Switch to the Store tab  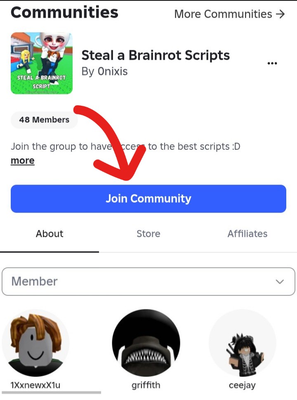click(x=148, y=234)
